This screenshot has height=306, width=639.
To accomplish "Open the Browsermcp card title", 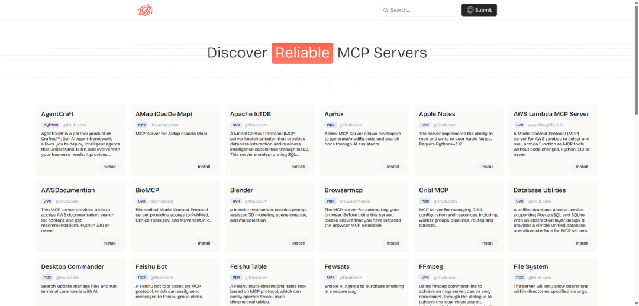I will (344, 190).
